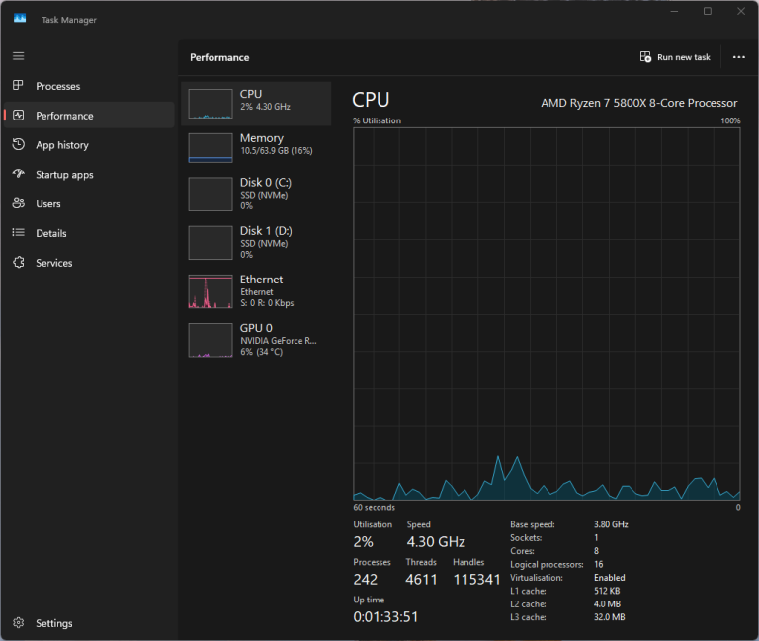Screen dimensions: 759x641
Task: Expand the three-dot more options menu
Action: coord(738,57)
